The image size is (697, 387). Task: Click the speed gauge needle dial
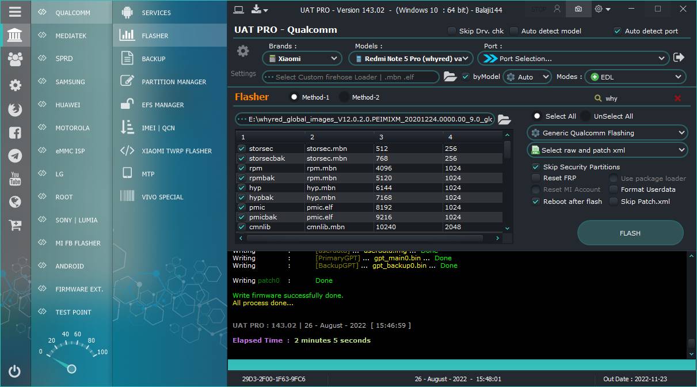[71, 368]
